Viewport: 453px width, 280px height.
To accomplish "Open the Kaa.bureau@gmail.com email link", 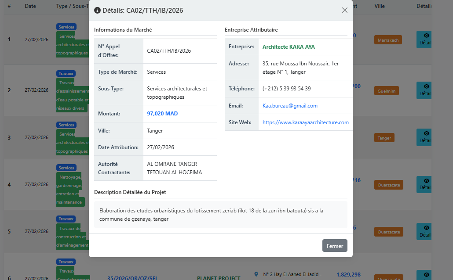I will tap(290, 106).
